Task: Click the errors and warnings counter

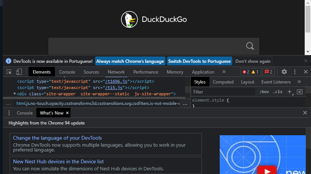Action: click(251, 72)
